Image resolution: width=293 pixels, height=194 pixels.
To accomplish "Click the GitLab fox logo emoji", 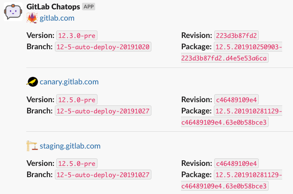I will pos(32,18).
